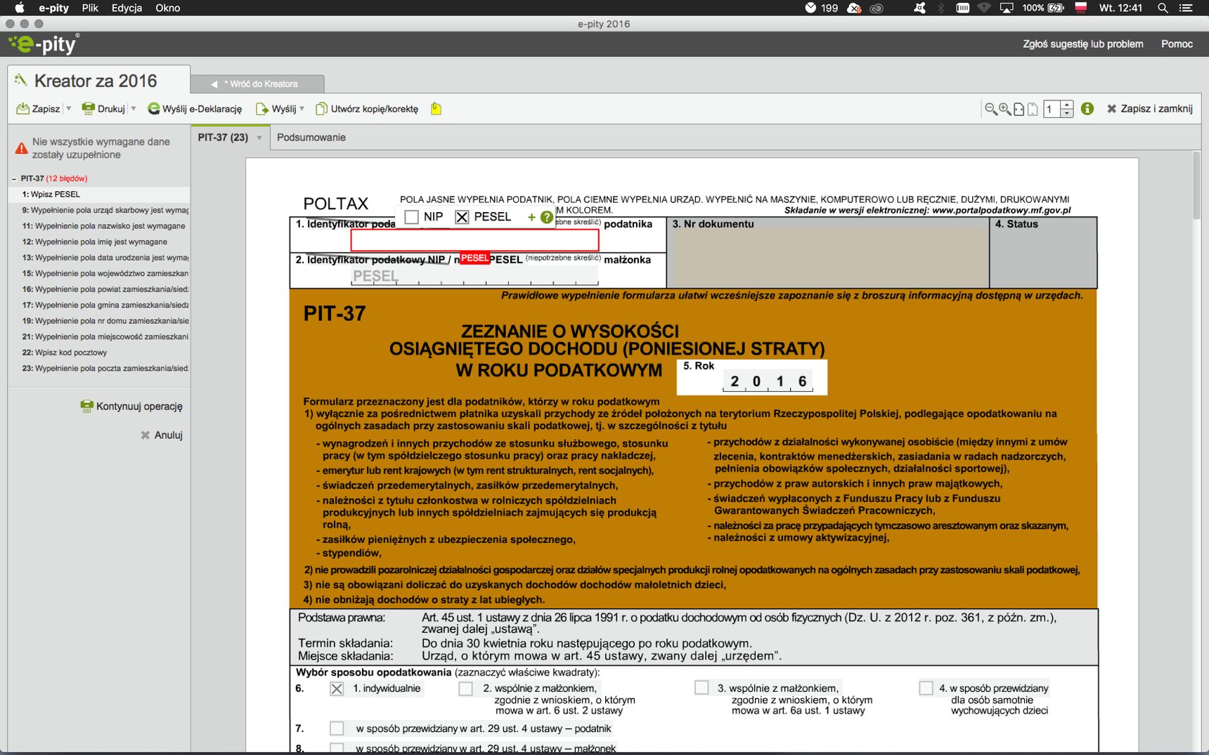This screenshot has height=755, width=1209.
Task: Click the green info circle icon
Action: click(1087, 109)
